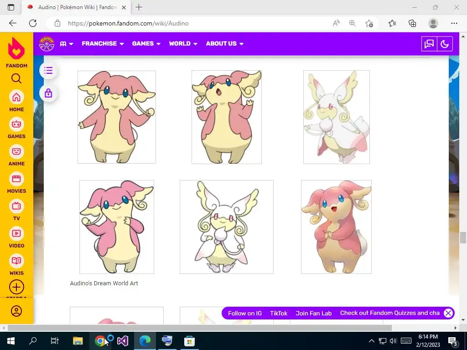The height and width of the screenshot is (350, 467).
Task: Open waving Audino thumbnail in second row
Action: [x=117, y=227]
